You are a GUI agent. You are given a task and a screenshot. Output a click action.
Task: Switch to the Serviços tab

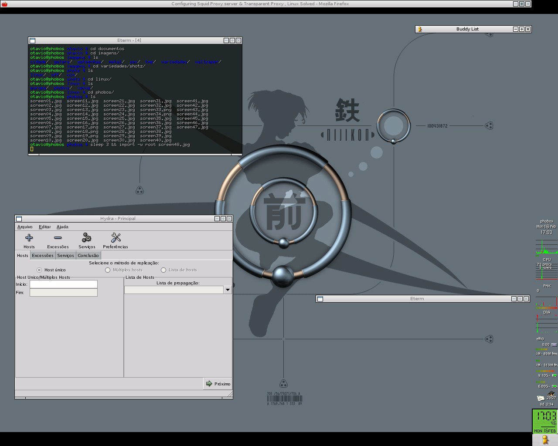pos(65,256)
